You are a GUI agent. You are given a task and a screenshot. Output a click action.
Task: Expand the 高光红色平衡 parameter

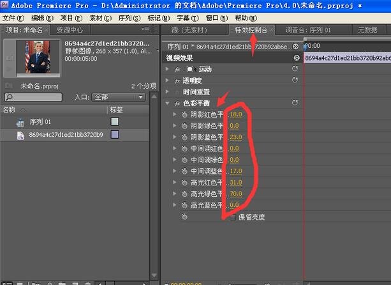tap(175, 182)
